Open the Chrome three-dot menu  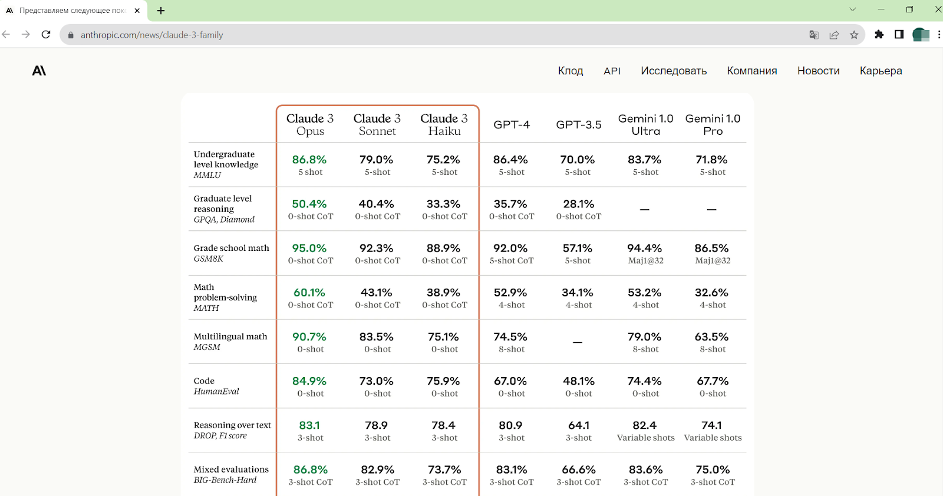(939, 35)
